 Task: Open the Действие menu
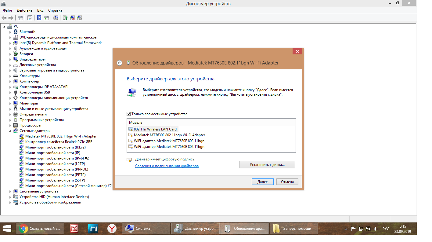pos(25,10)
